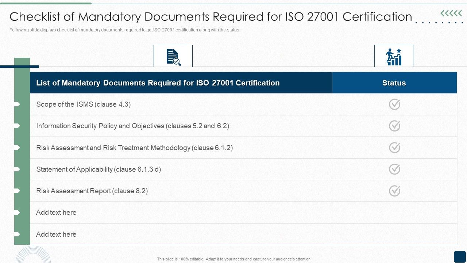
Task: Select 'Scope of the ISMS (clause 4.3)' text
Action: coord(84,104)
